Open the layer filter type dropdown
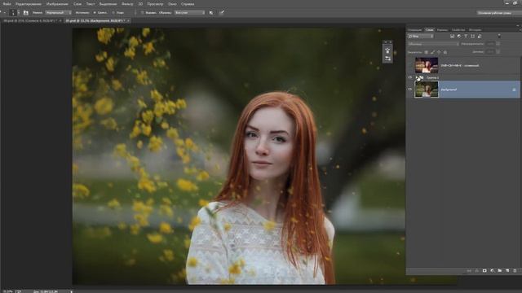522x293 pixels. coord(421,36)
